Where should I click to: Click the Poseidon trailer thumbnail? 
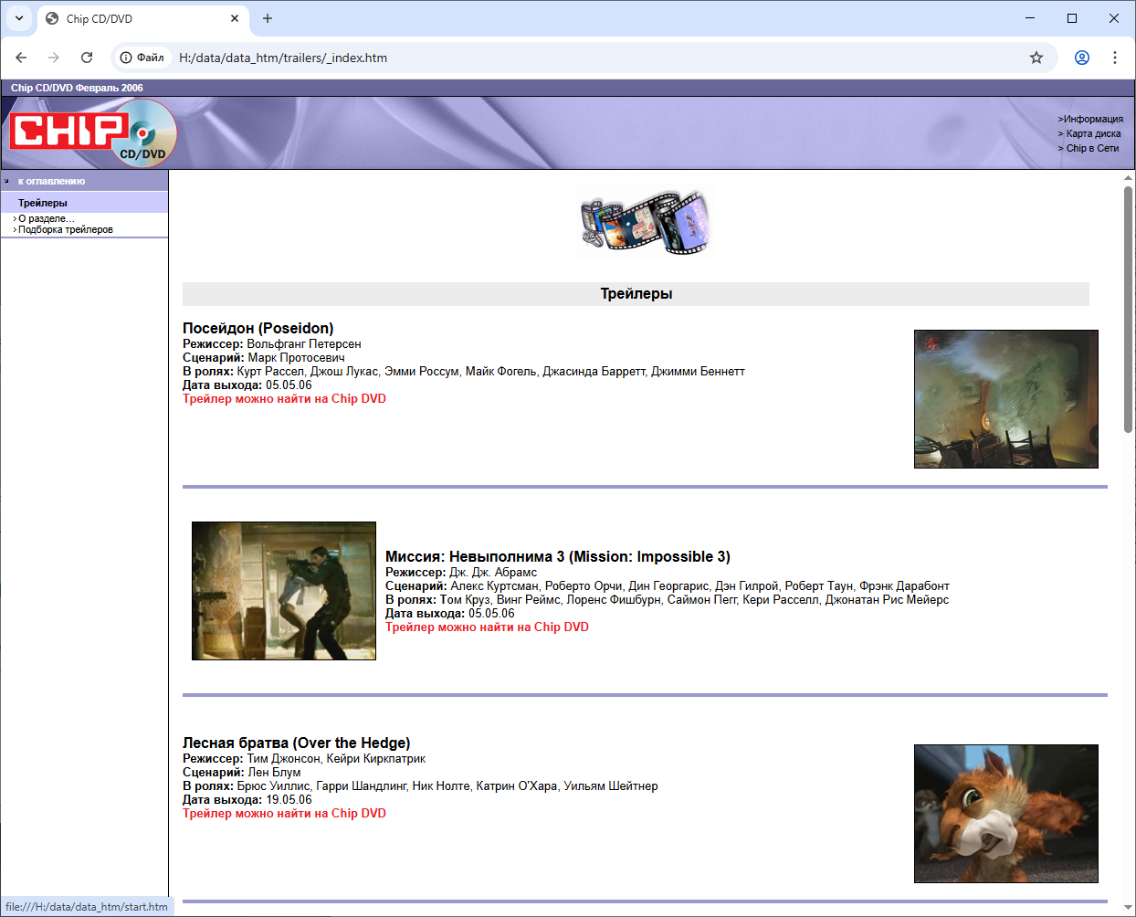tap(1006, 399)
